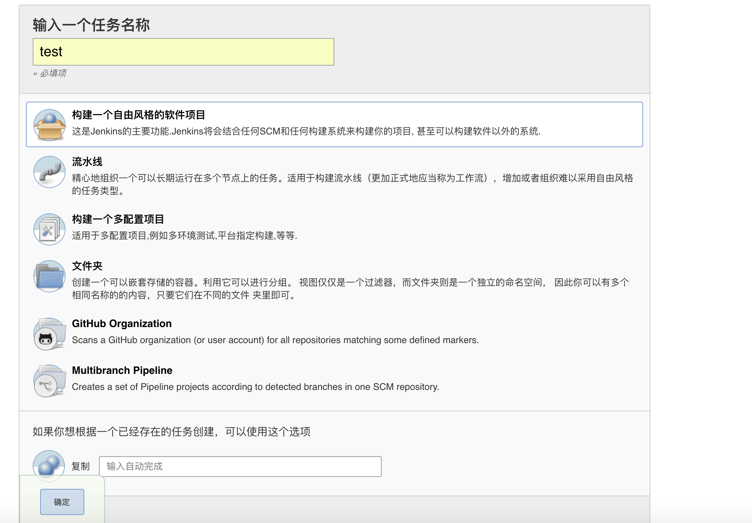Image resolution: width=752 pixels, height=523 pixels.
Task: Click the copy job spheres icon
Action: 49,465
